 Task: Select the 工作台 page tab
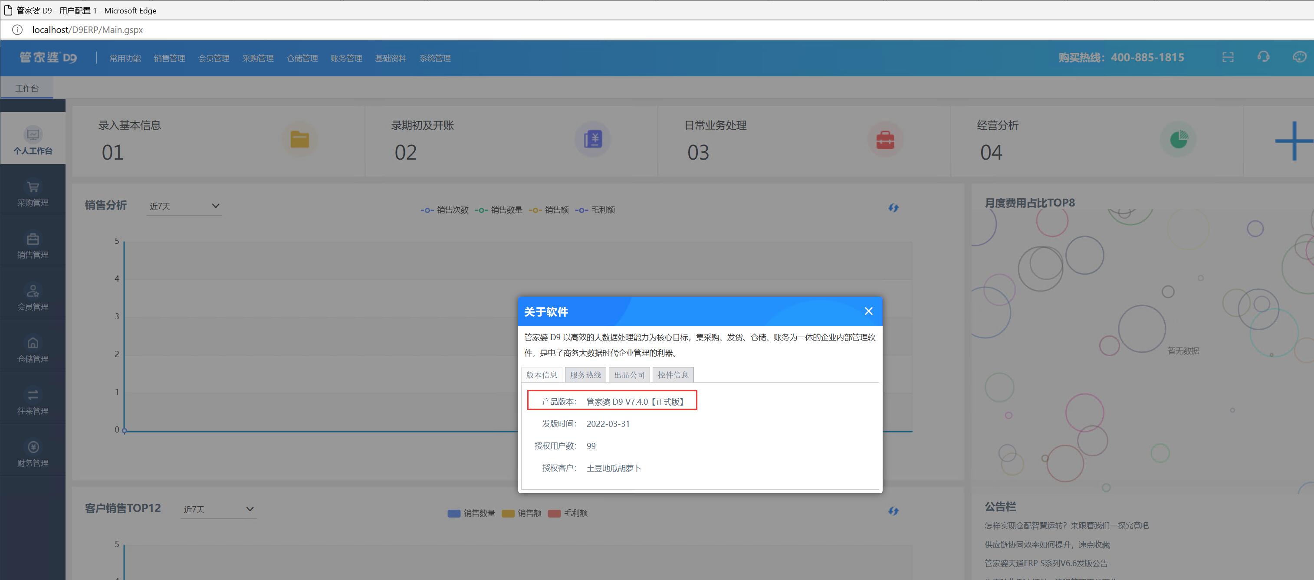point(26,88)
